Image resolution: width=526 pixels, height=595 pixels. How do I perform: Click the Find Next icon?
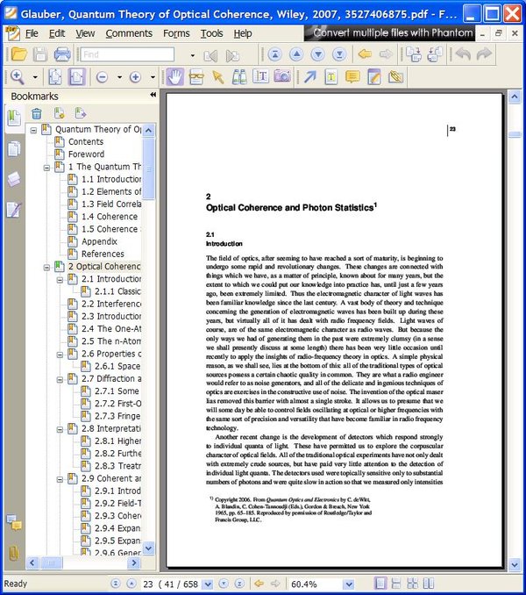(232, 56)
